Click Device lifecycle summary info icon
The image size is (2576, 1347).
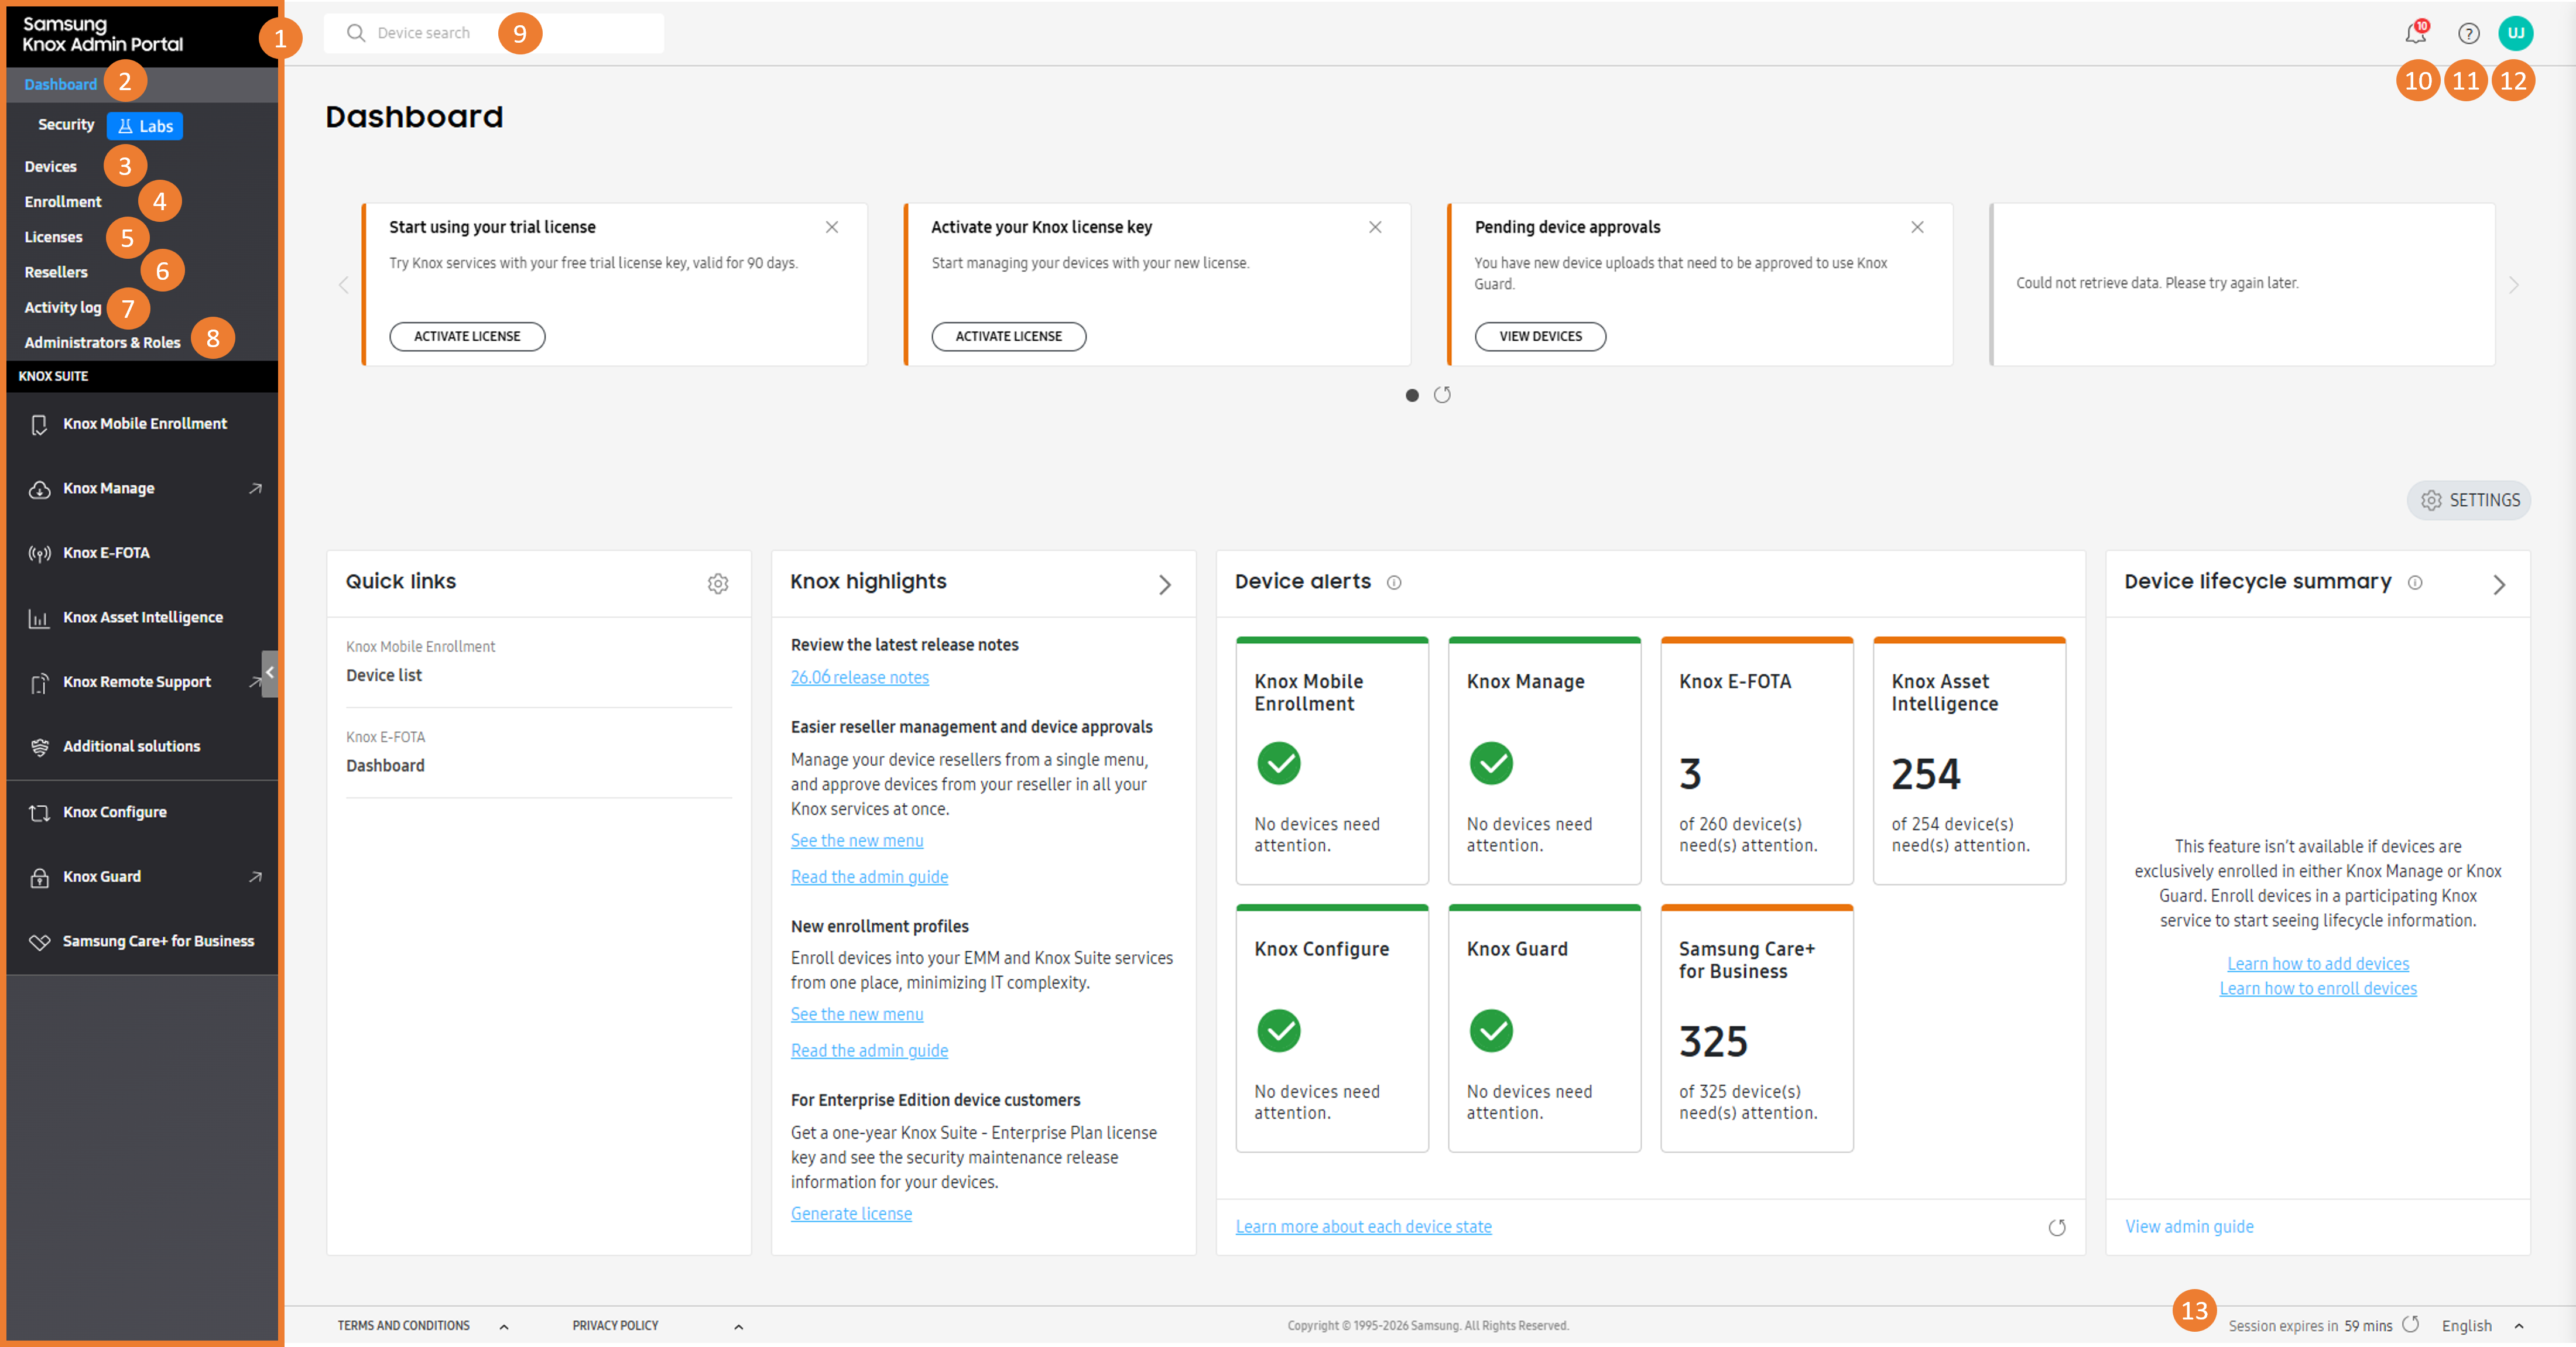(x=2414, y=582)
